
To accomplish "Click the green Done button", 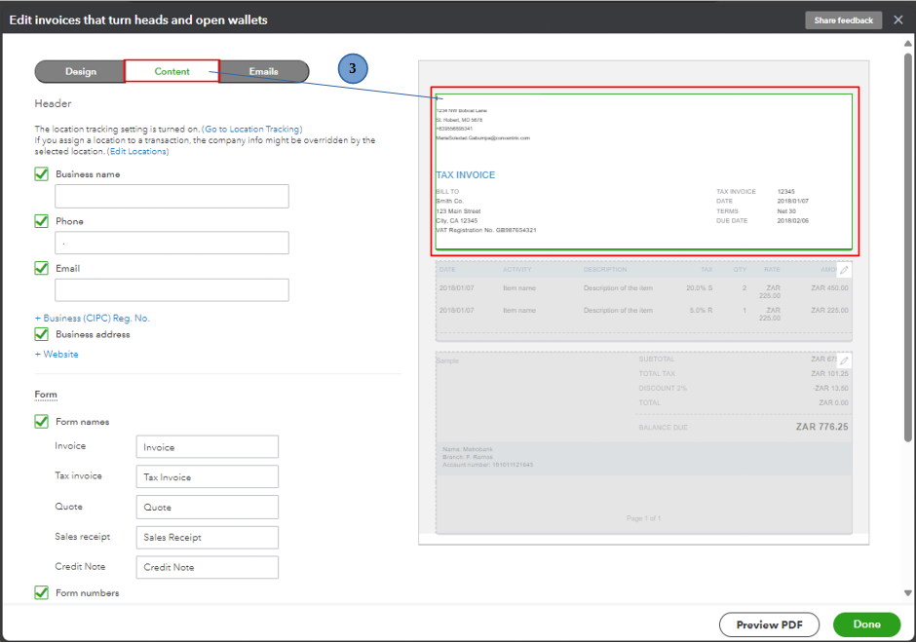I will [866, 624].
